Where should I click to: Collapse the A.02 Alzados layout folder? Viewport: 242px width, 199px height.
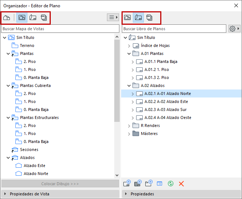129,85
